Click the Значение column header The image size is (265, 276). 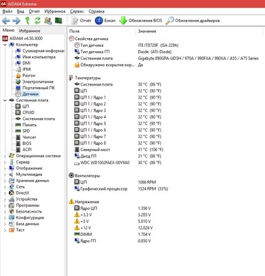147,31
